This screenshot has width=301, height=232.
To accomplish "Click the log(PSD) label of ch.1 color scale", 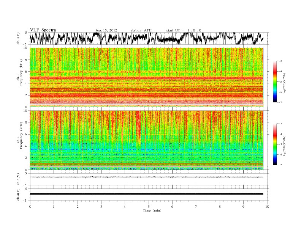I will tap(285, 83).
